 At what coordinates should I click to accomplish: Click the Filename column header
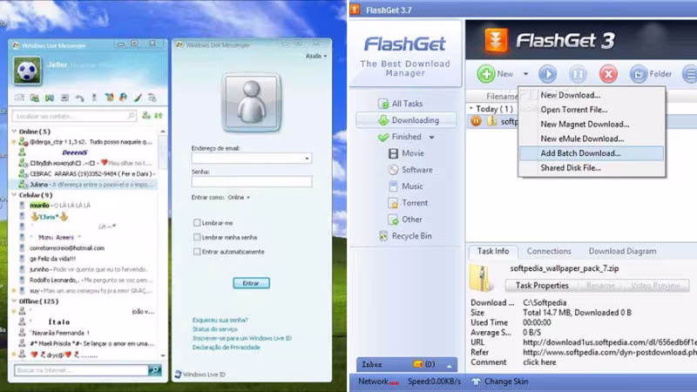click(x=502, y=96)
